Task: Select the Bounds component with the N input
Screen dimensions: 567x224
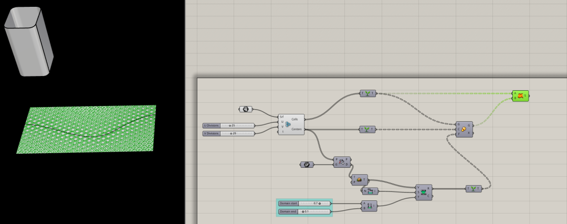Action: [x=370, y=191]
